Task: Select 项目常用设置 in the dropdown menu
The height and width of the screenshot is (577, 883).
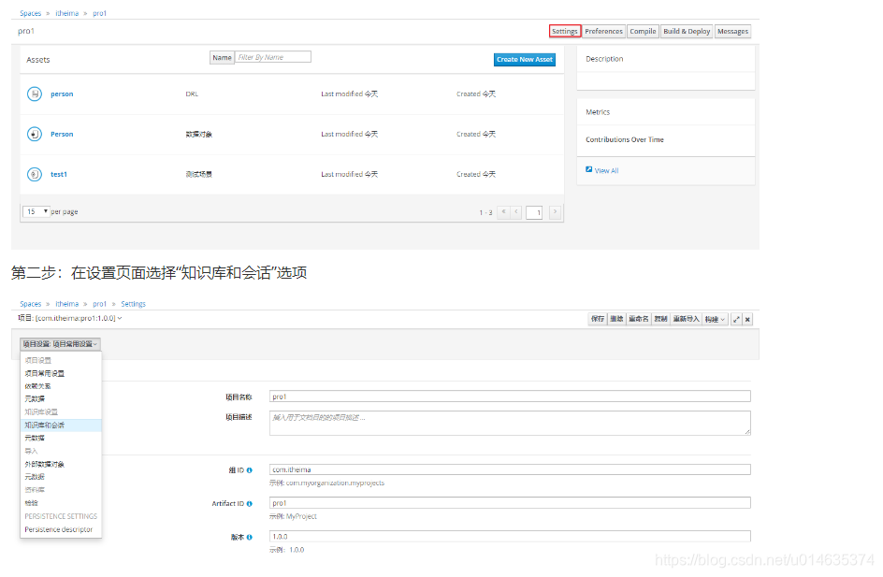Action: click(x=45, y=374)
